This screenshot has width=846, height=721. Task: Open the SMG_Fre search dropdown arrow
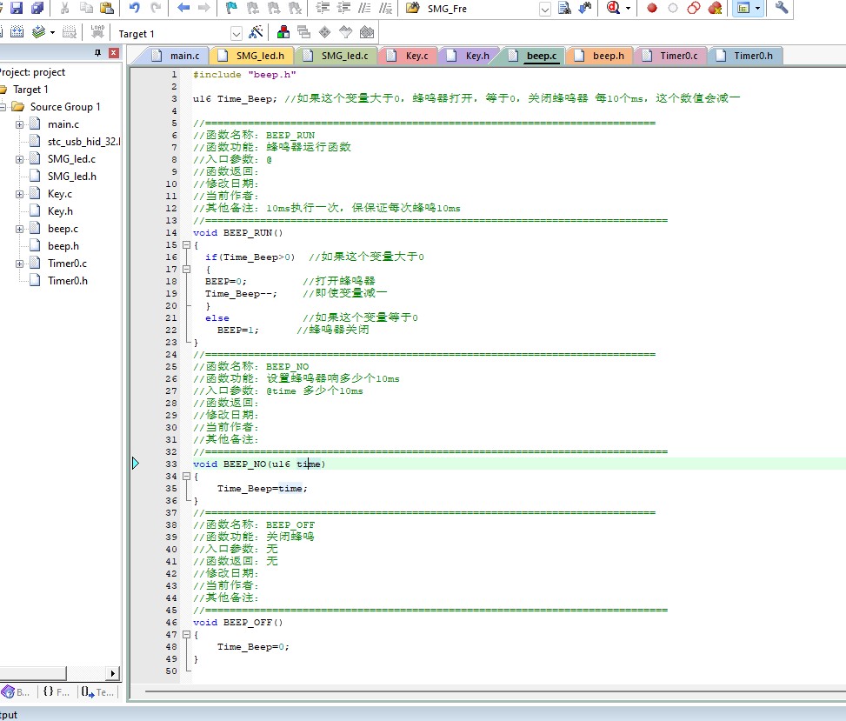[545, 10]
